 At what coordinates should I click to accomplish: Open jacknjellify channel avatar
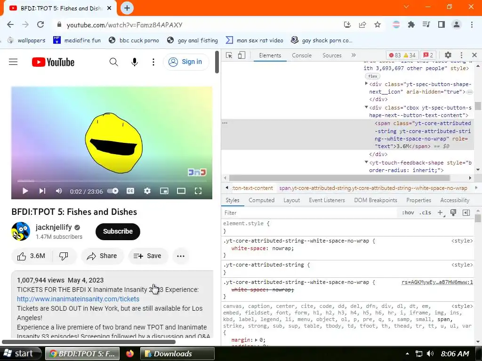pyautogui.click(x=21, y=231)
